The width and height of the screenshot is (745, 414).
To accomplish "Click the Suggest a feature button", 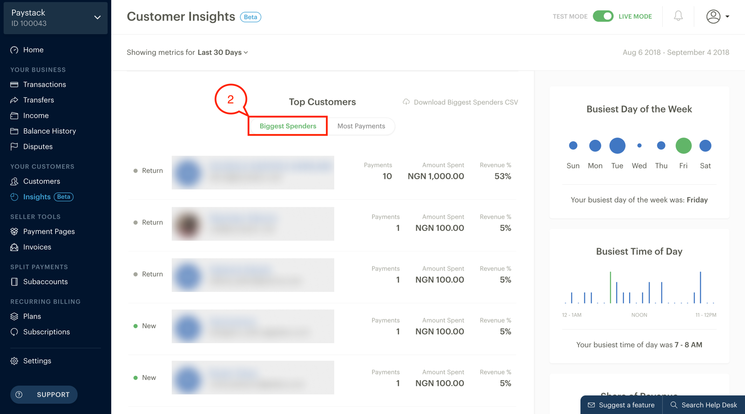I will click(x=621, y=405).
